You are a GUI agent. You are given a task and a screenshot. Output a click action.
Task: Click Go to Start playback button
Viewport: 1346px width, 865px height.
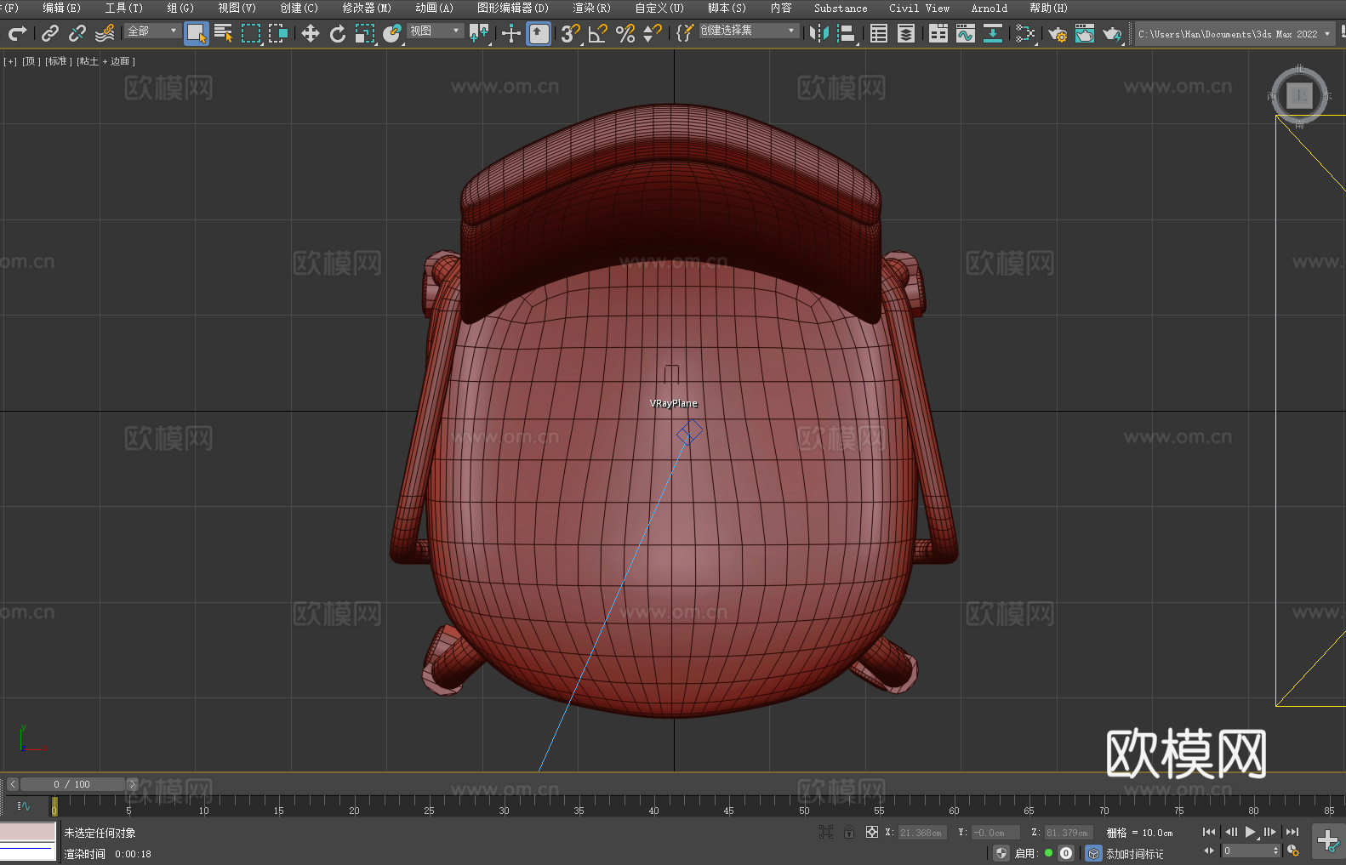tap(1209, 832)
